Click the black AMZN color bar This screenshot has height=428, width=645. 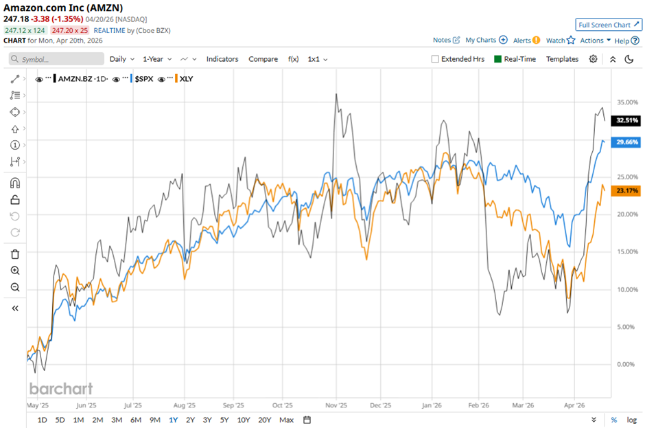click(x=55, y=79)
